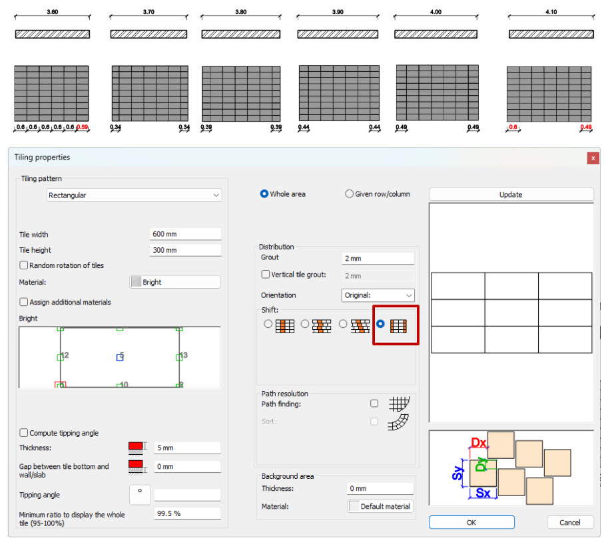
Task: Click the Update preview button
Action: pos(511,195)
